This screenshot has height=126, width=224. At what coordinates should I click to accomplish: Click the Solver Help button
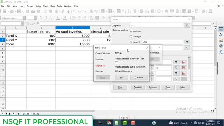pyautogui.click(x=120, y=87)
